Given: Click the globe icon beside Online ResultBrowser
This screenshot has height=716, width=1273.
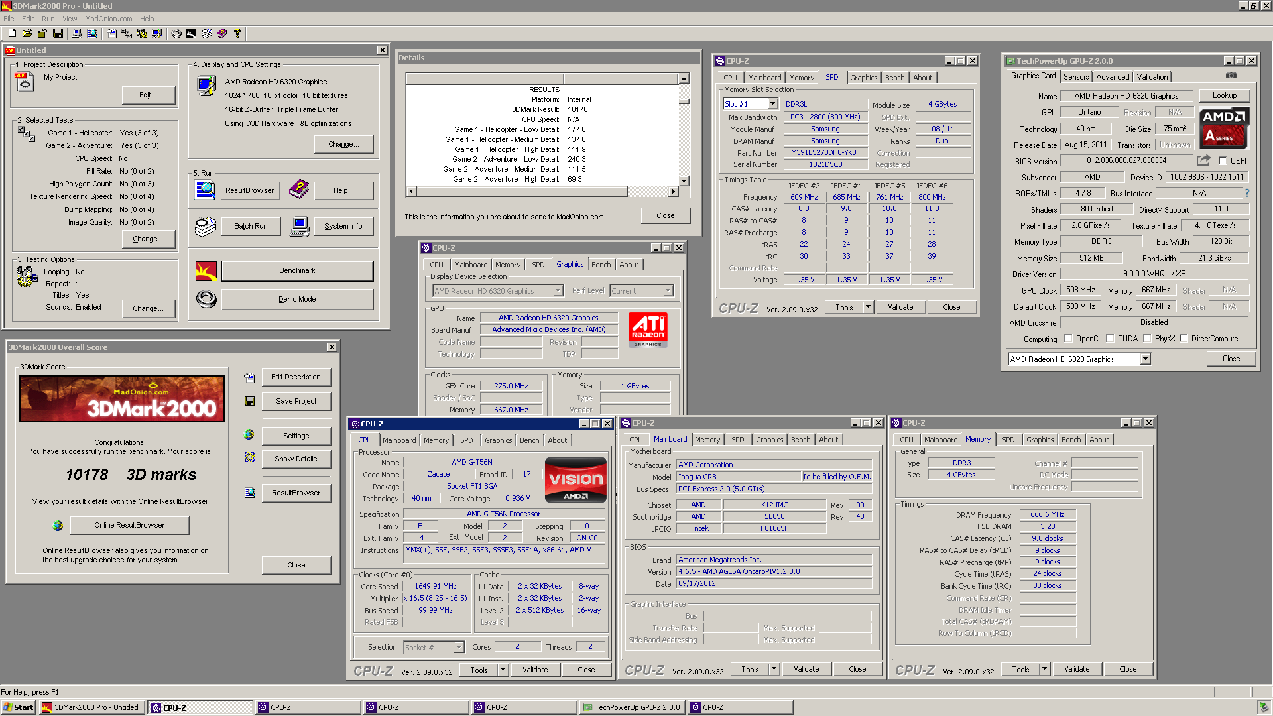Looking at the screenshot, I should pos(58,525).
